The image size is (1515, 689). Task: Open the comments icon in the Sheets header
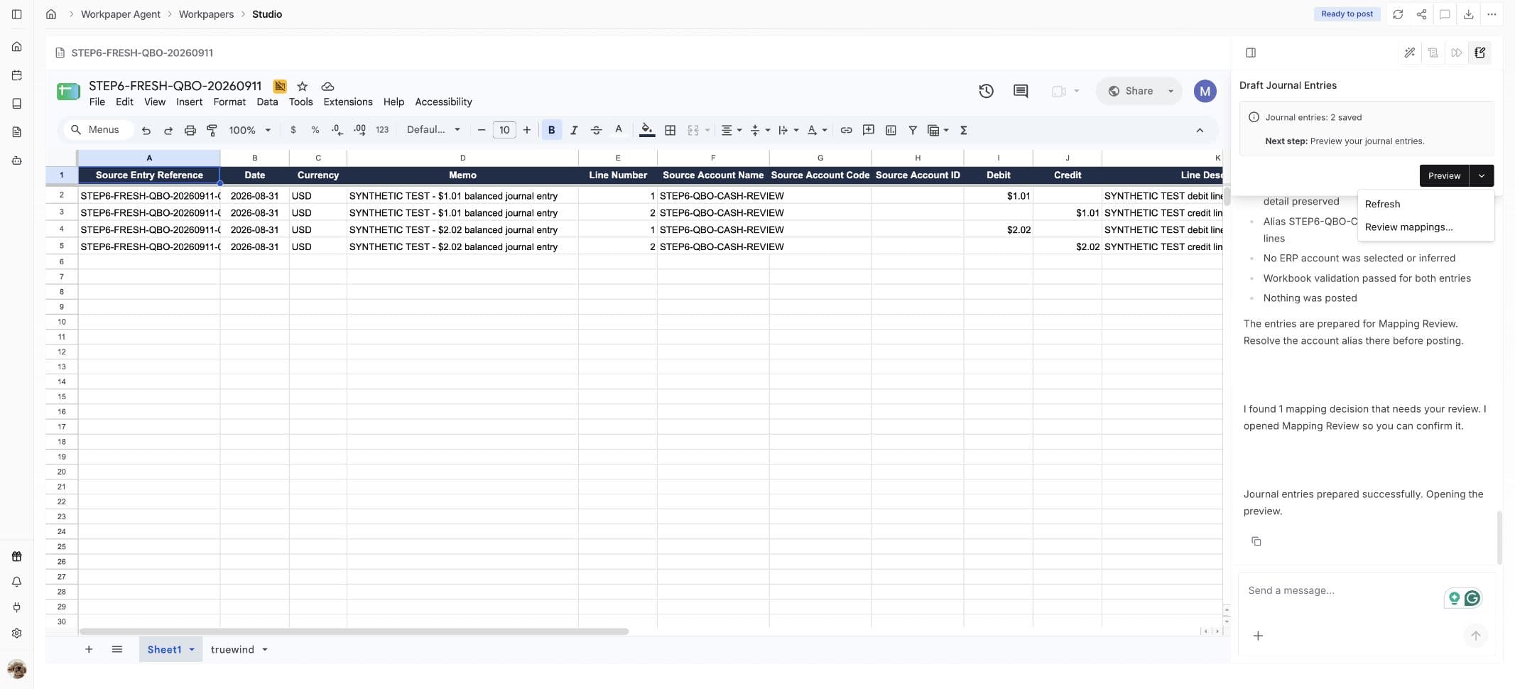pyautogui.click(x=1021, y=91)
